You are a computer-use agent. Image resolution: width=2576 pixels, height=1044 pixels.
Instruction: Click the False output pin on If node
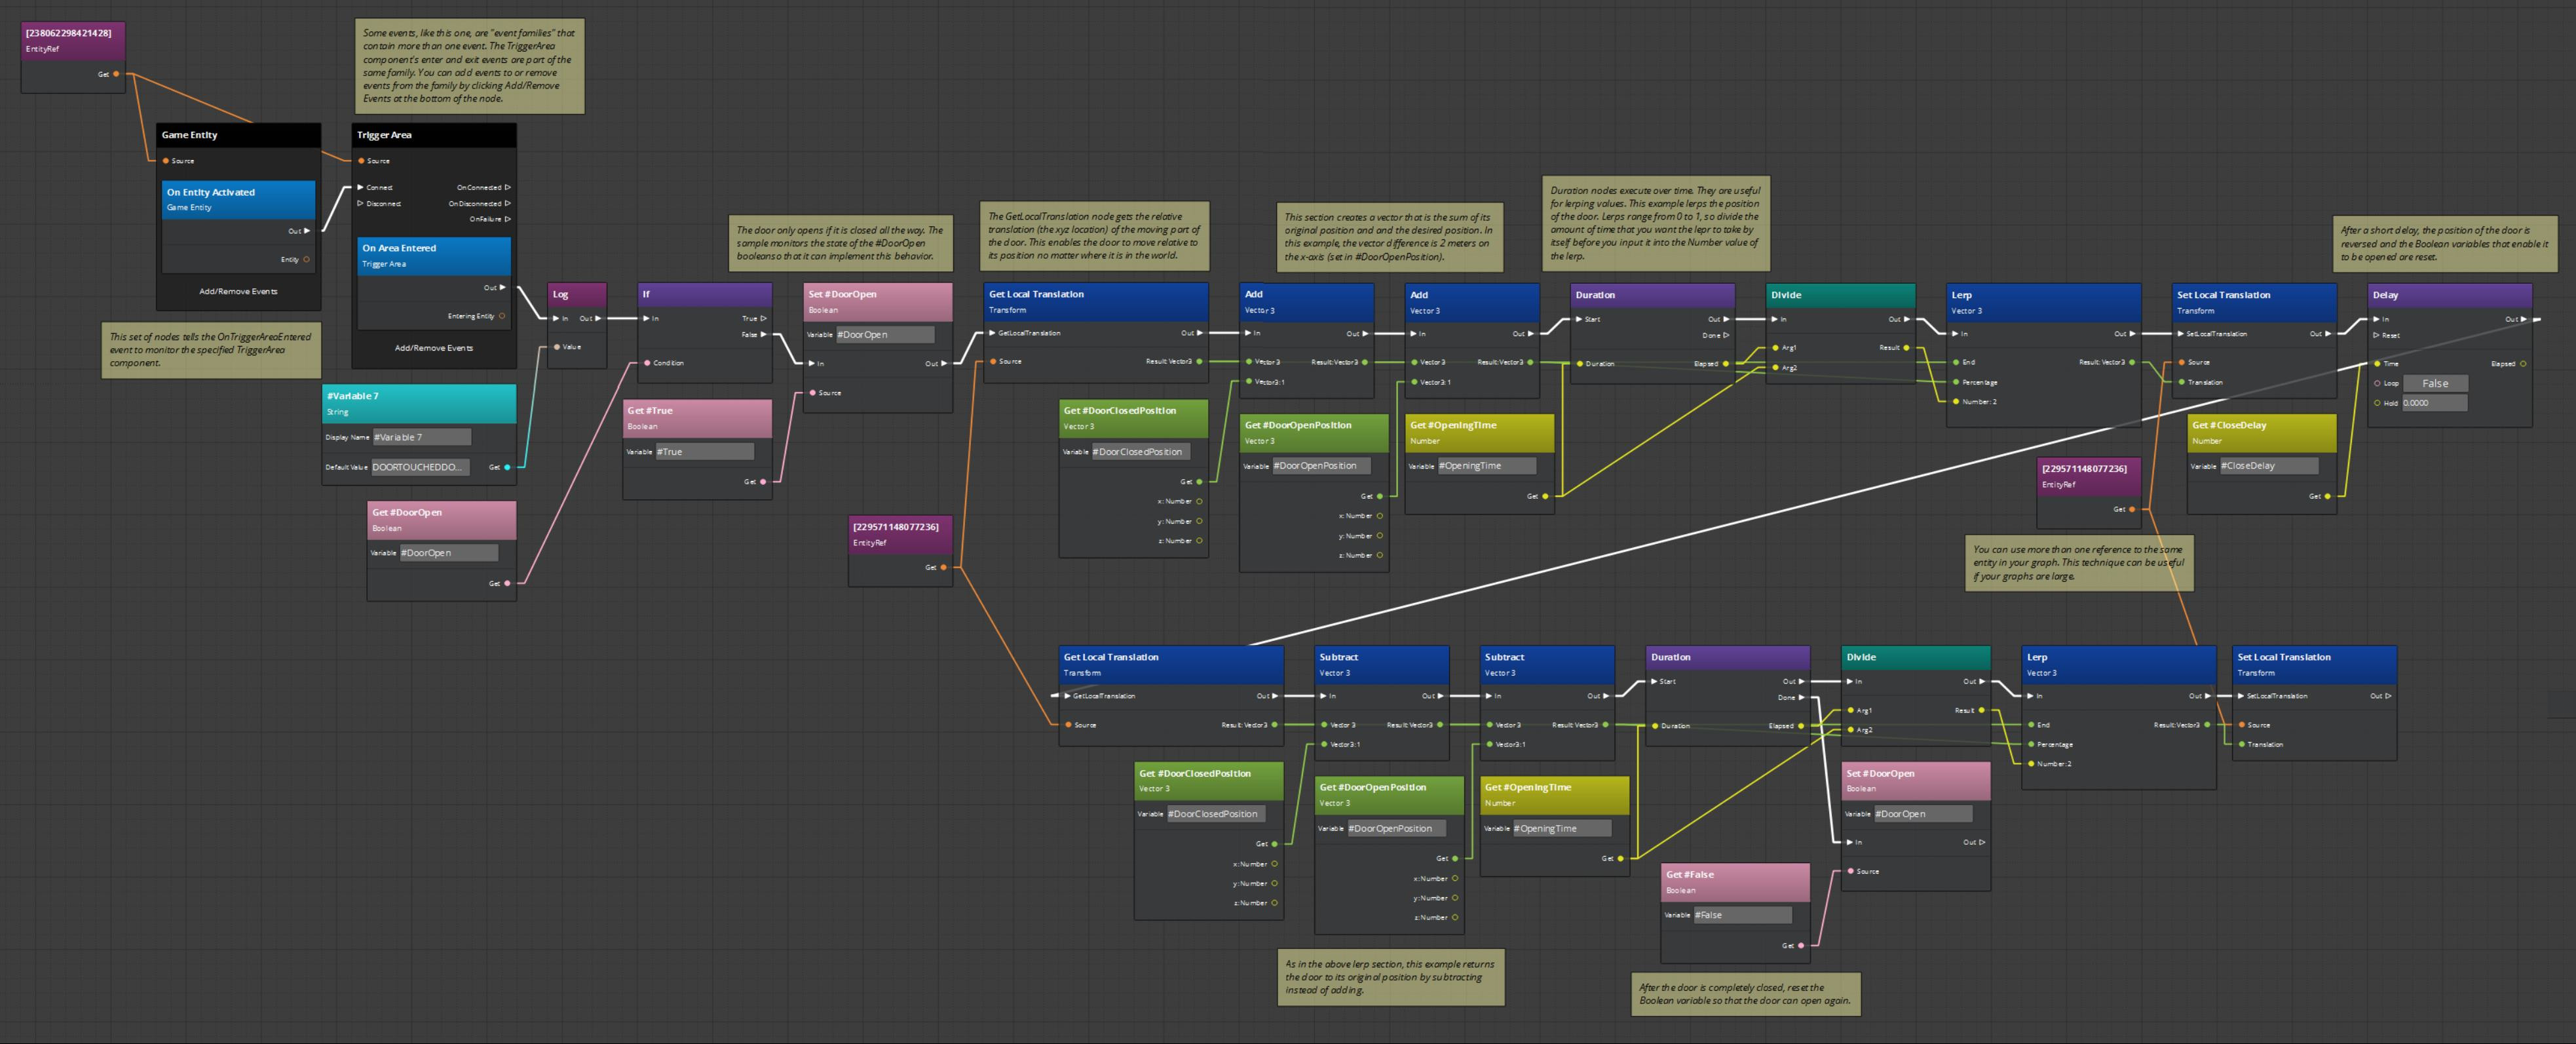pyautogui.click(x=764, y=334)
